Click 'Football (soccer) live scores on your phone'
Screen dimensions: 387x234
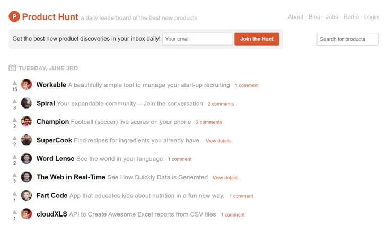[131, 122]
